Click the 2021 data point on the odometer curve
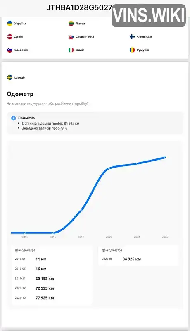 137,163
